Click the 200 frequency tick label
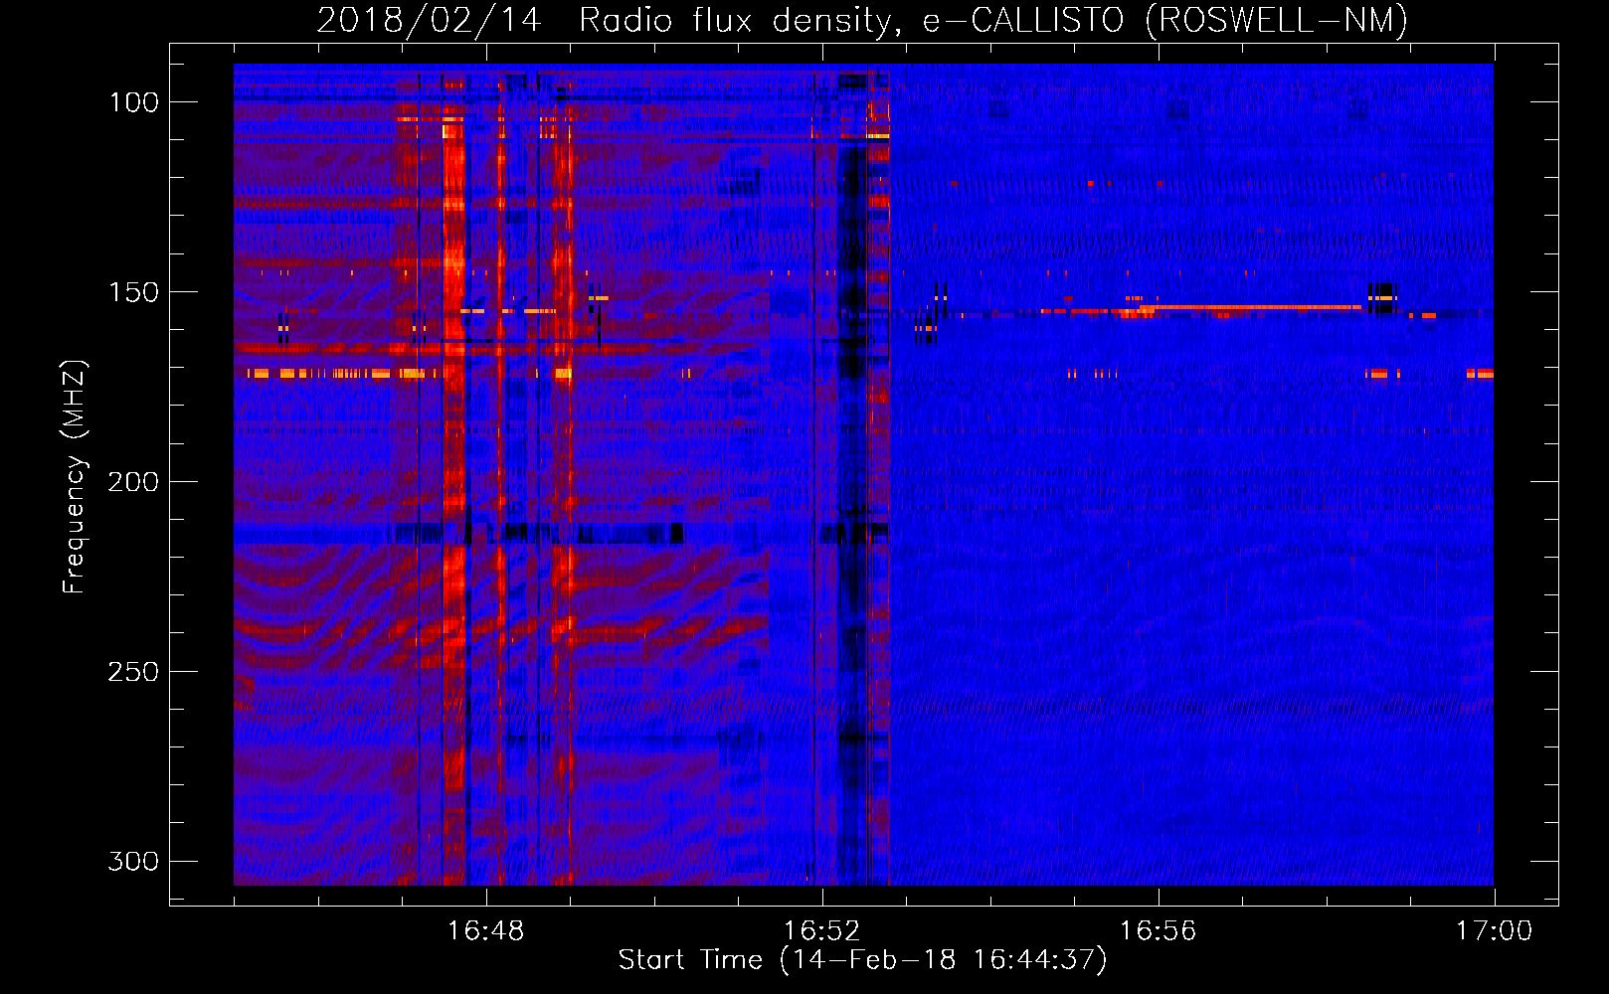The height and width of the screenshot is (994, 1609). coord(133,482)
